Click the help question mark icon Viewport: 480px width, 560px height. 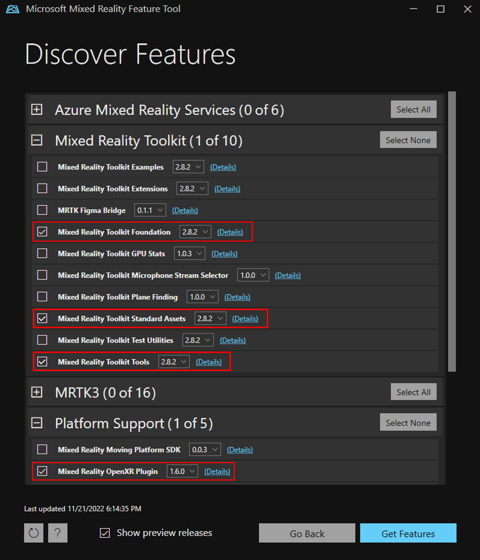pos(57,533)
